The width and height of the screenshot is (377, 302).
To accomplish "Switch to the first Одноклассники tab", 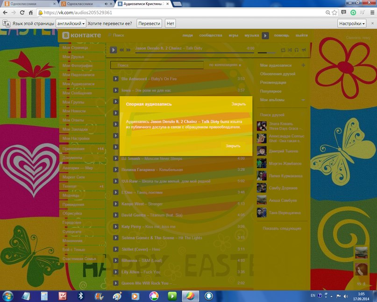I will click(30, 4).
